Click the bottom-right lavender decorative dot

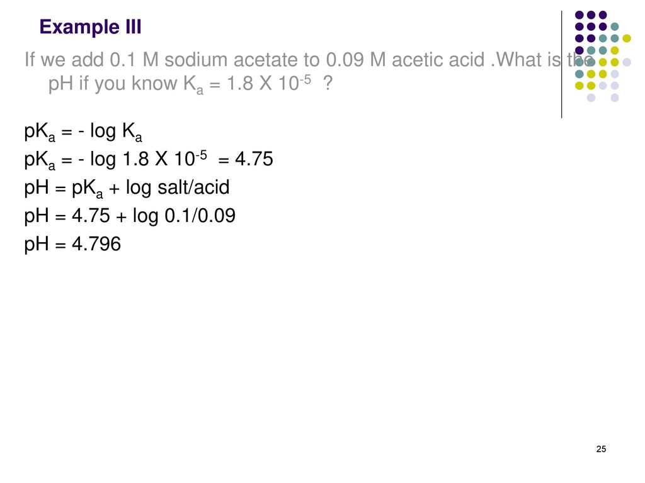[615, 97]
